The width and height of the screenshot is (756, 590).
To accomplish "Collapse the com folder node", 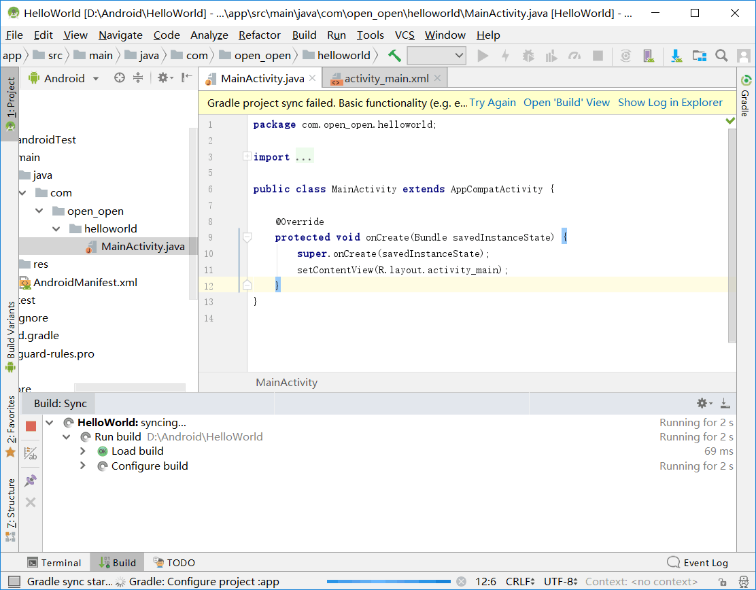I will 22,193.
